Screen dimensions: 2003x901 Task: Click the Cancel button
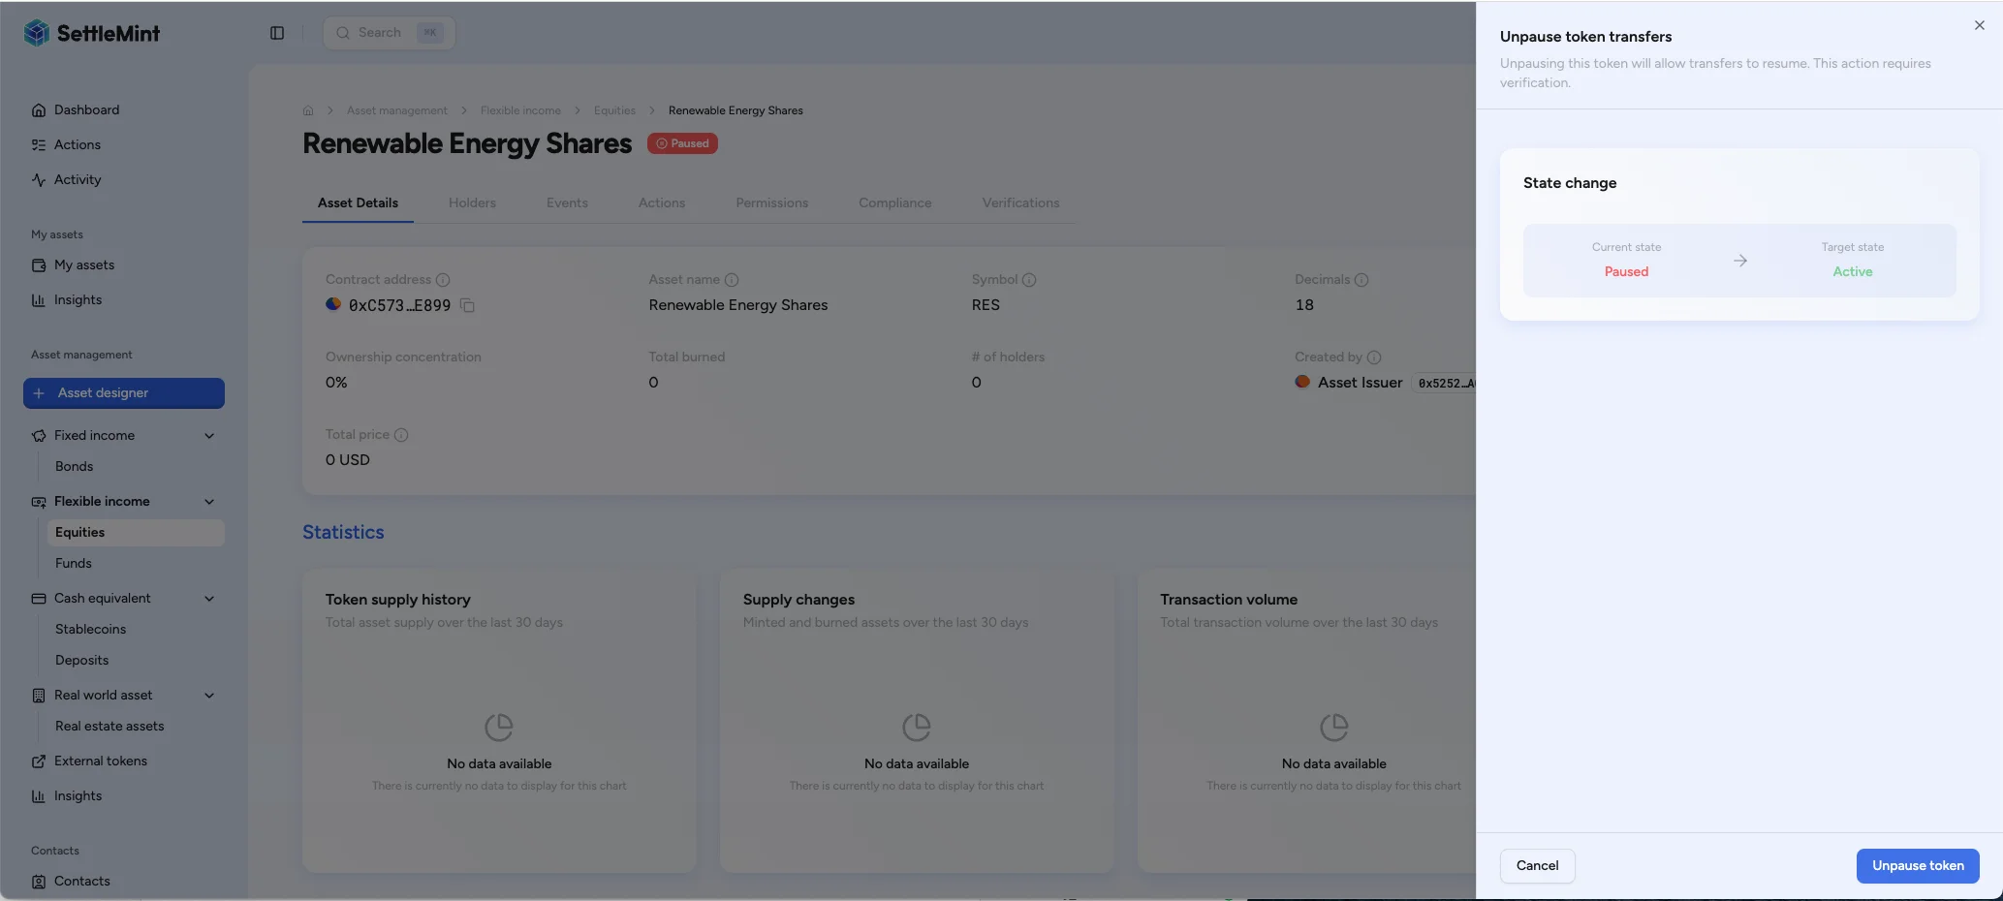click(x=1537, y=866)
